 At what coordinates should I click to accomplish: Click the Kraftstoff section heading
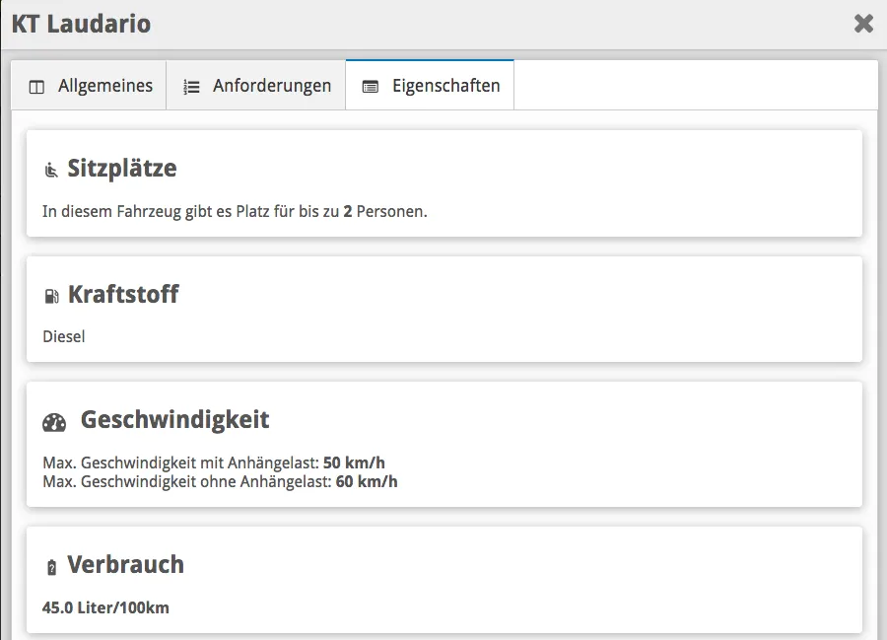(122, 295)
